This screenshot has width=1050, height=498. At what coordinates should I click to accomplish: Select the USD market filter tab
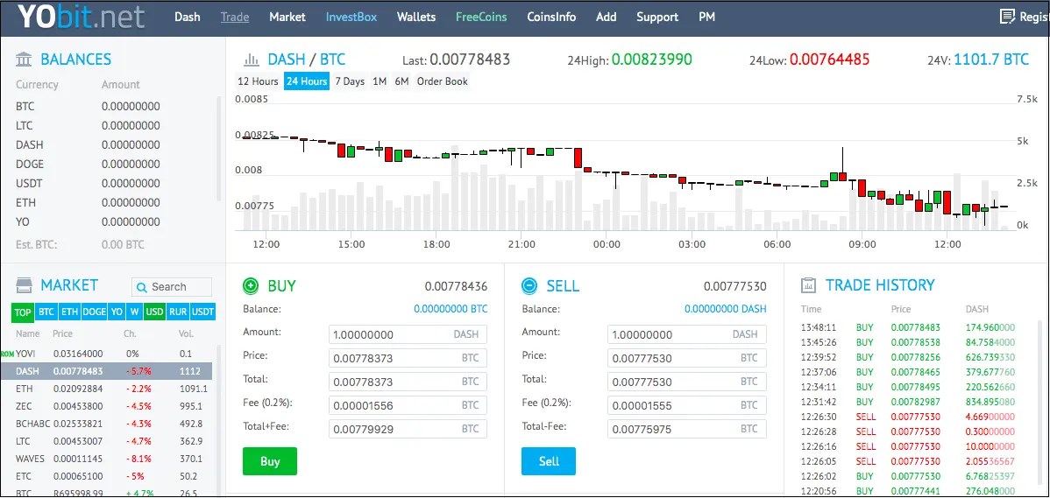(154, 312)
